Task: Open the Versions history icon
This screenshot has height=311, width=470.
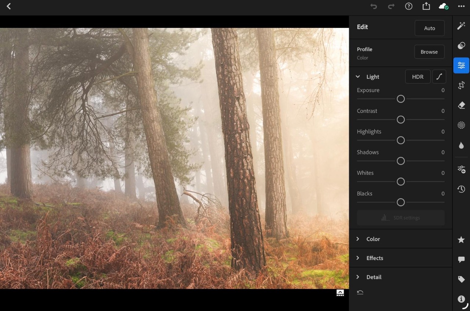Action: pos(461,189)
